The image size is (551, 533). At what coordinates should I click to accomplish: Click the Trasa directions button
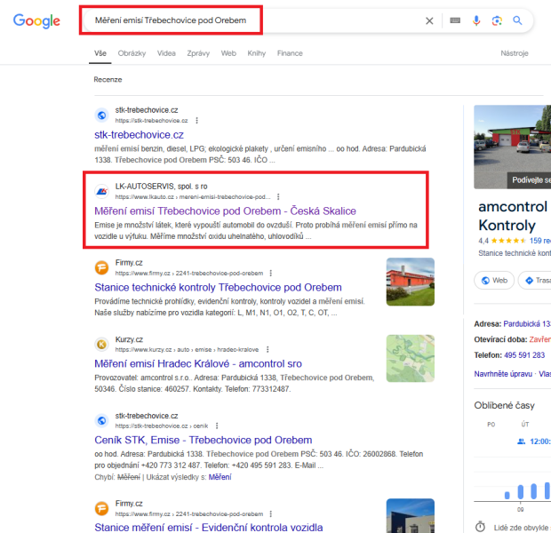535,281
